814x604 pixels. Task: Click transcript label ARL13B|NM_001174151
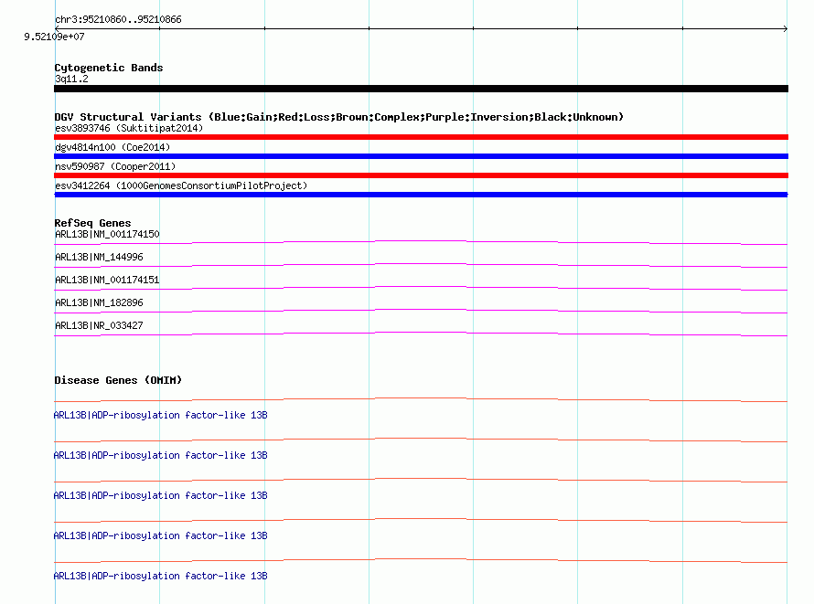coord(107,280)
